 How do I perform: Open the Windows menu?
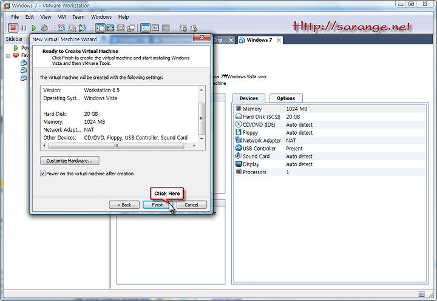pyautogui.click(x=101, y=17)
